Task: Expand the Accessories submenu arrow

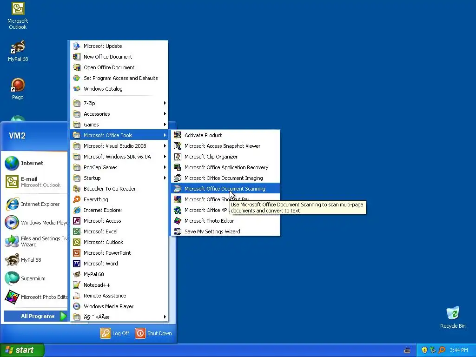Action: (165, 114)
